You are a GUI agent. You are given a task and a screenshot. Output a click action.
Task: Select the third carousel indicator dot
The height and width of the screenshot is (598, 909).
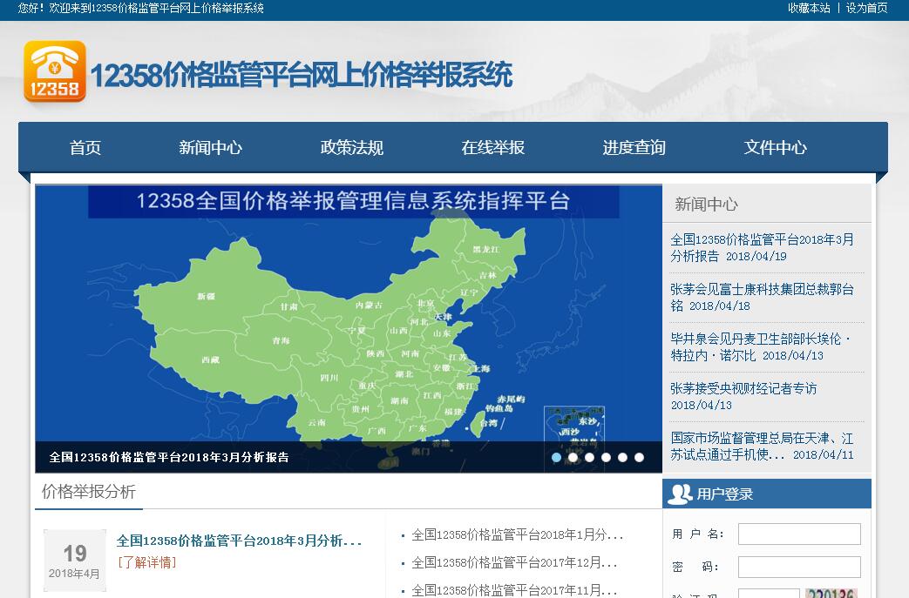tap(589, 457)
